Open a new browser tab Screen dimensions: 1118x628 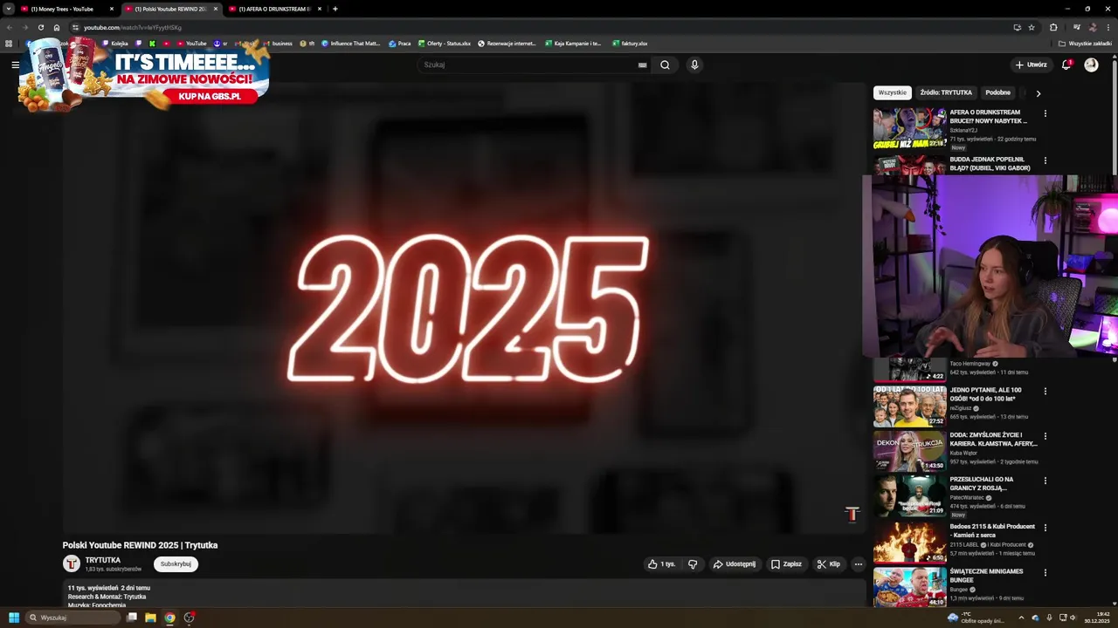coord(335,9)
